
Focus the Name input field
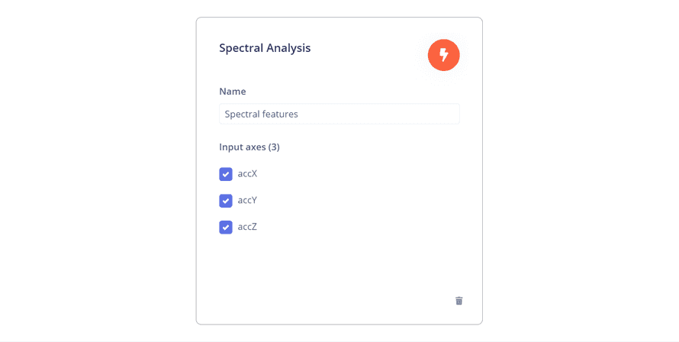pos(339,114)
